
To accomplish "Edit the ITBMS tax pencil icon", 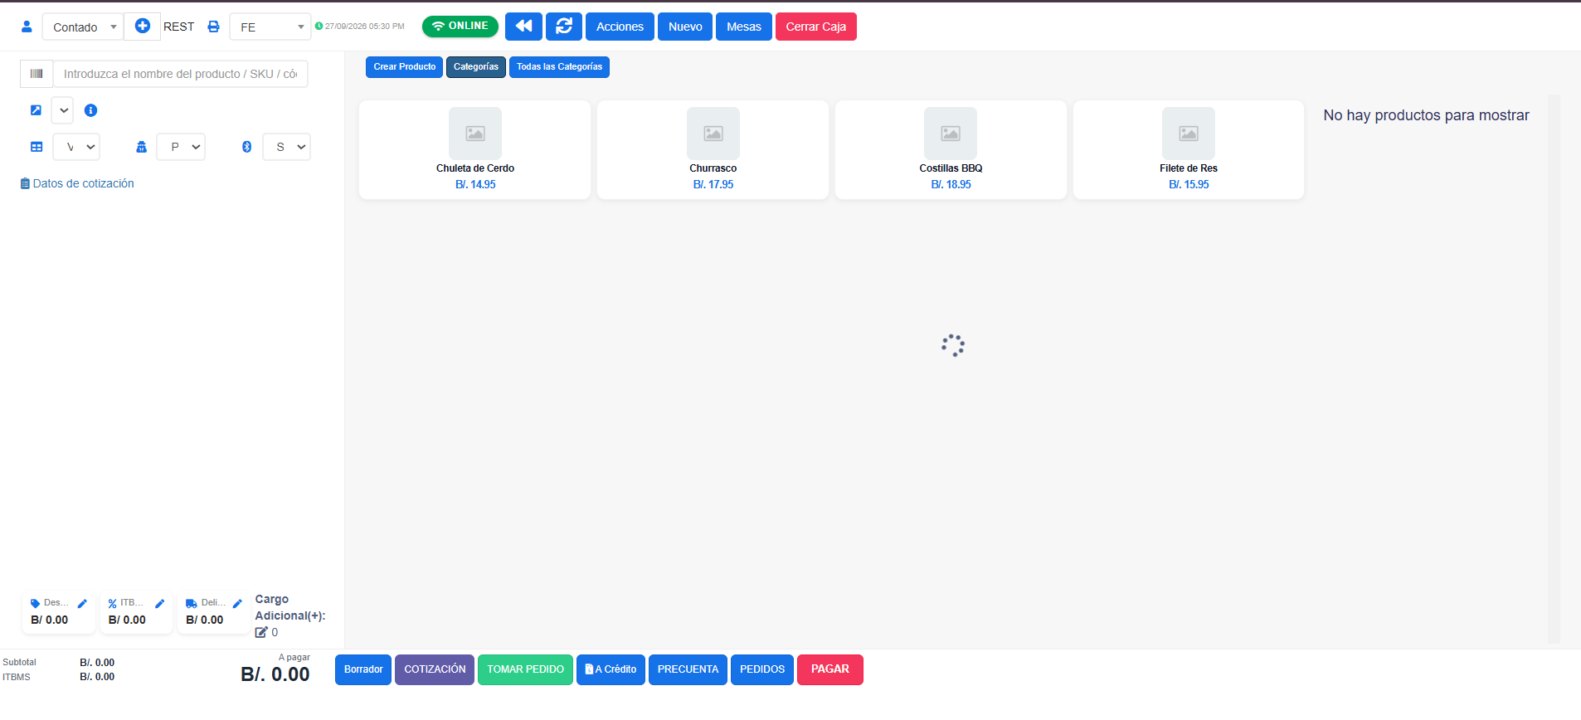I will [160, 604].
